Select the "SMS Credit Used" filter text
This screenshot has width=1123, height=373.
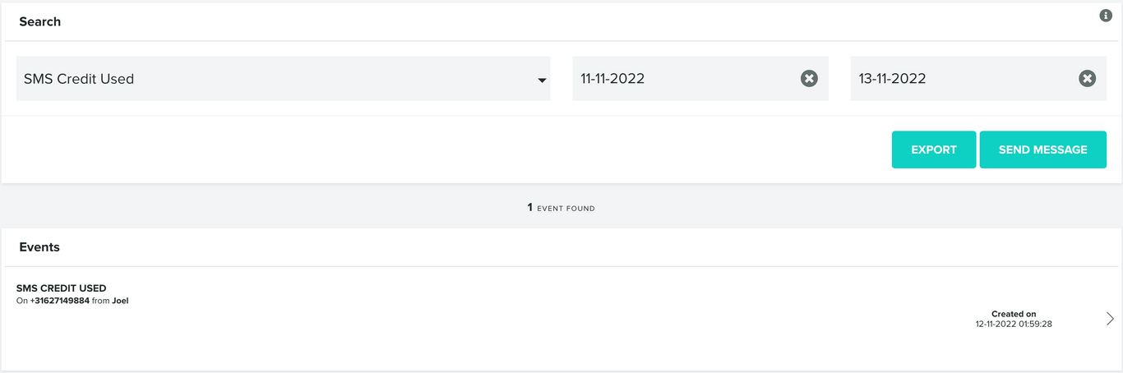point(79,79)
